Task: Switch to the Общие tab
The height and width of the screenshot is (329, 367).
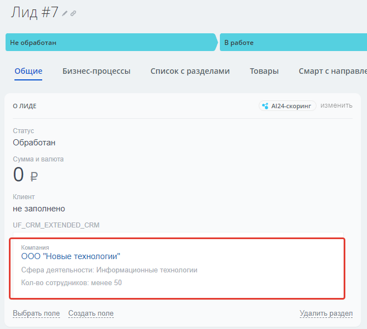Action: coord(28,71)
